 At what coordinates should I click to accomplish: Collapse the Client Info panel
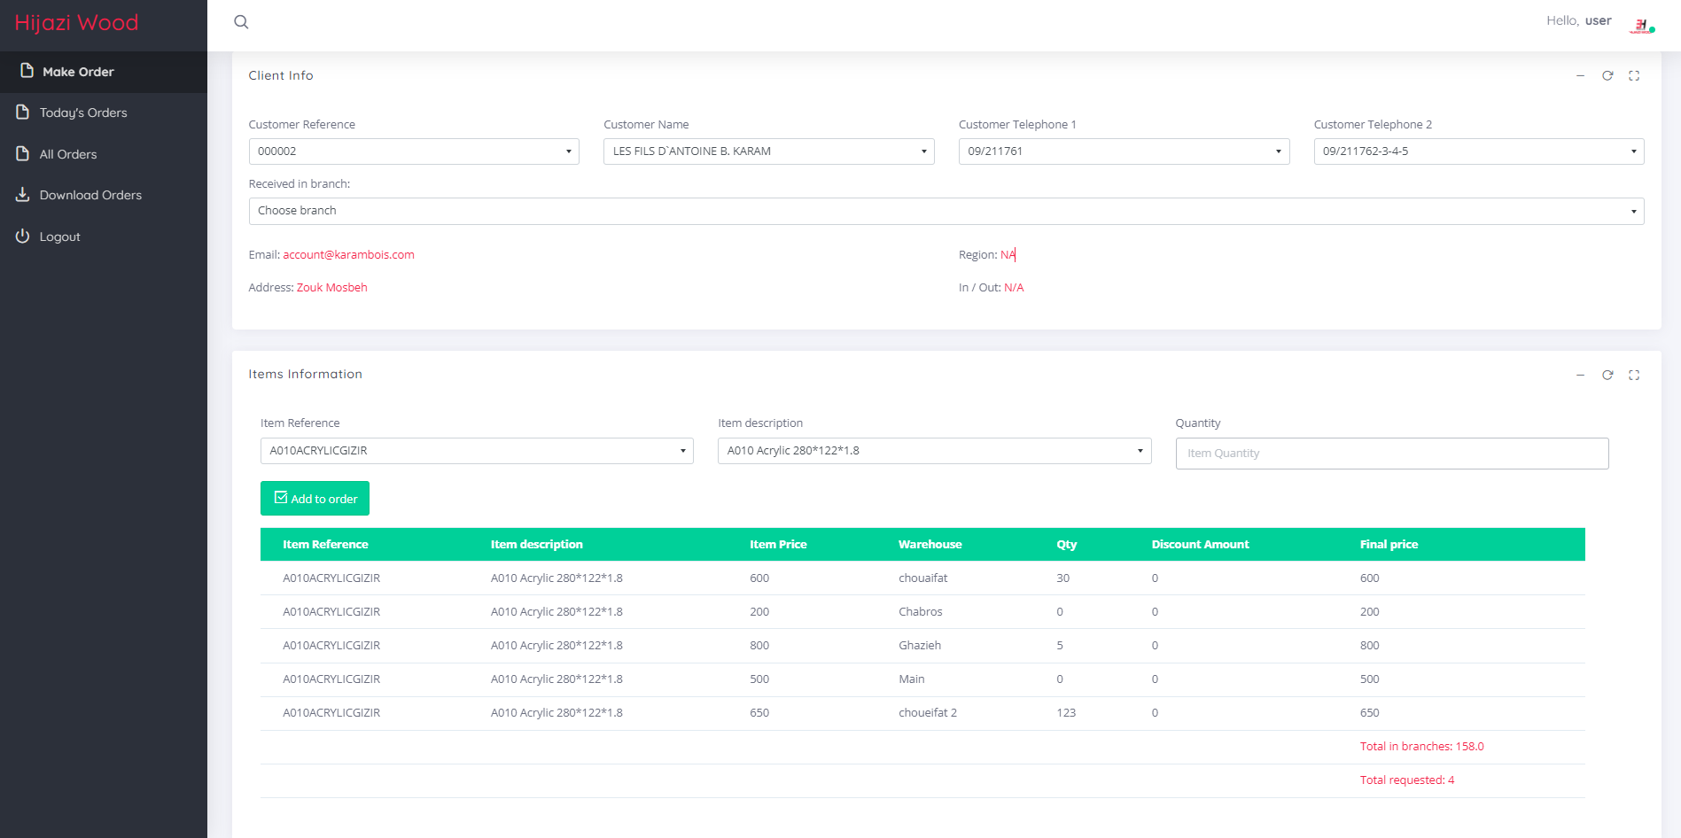tap(1580, 76)
